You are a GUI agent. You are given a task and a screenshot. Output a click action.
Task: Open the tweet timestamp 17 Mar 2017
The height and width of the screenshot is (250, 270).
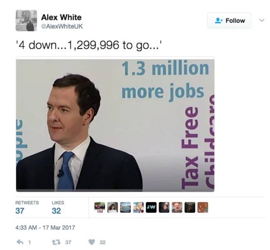(45, 228)
